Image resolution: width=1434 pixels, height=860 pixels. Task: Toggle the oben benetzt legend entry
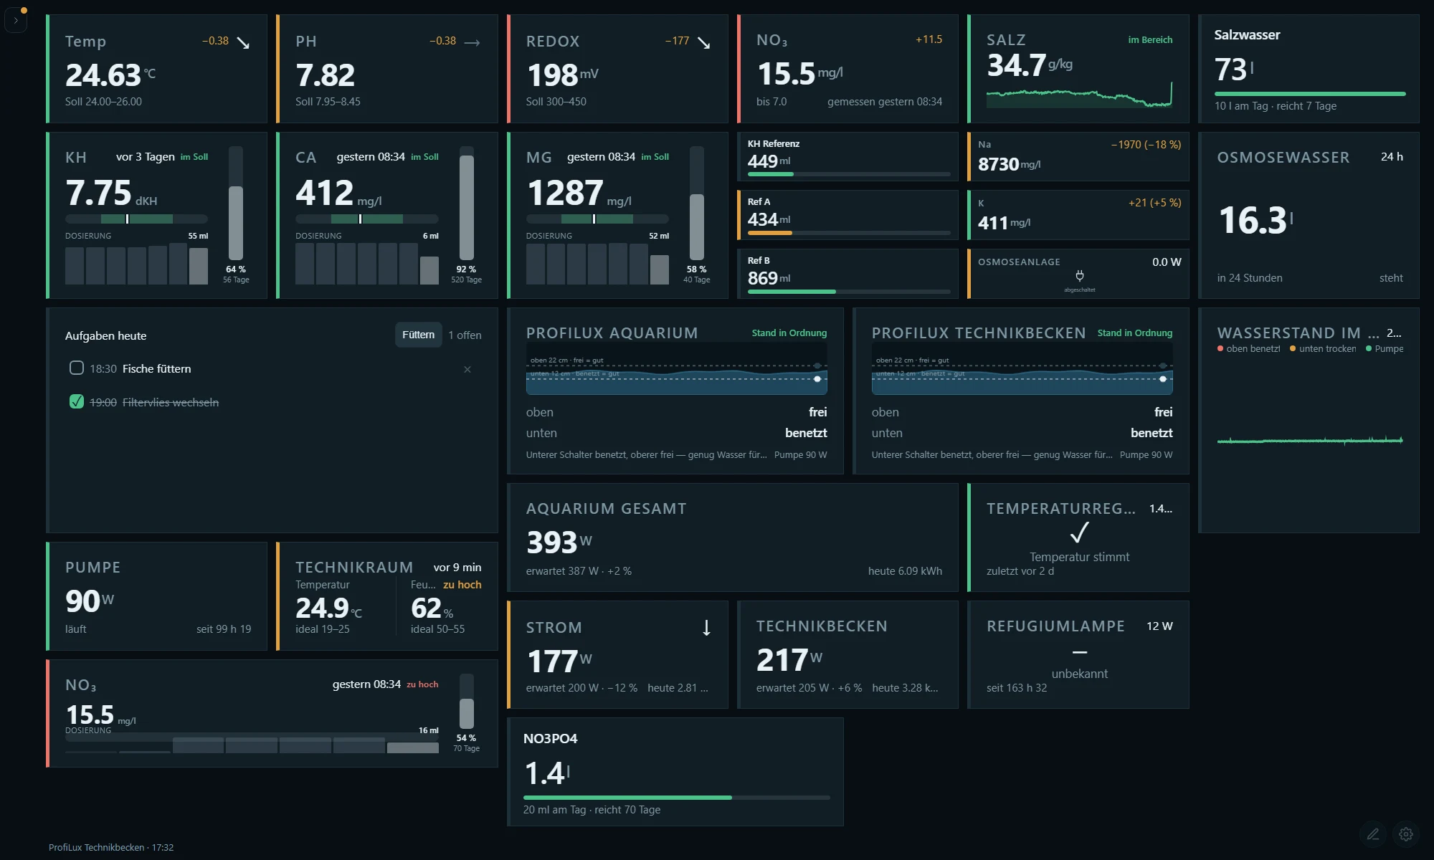1248,349
